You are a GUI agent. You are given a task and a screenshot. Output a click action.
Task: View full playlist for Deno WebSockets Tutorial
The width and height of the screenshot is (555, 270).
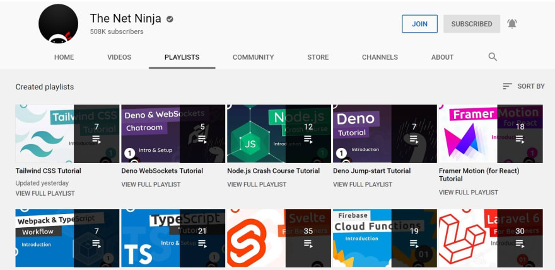(151, 184)
